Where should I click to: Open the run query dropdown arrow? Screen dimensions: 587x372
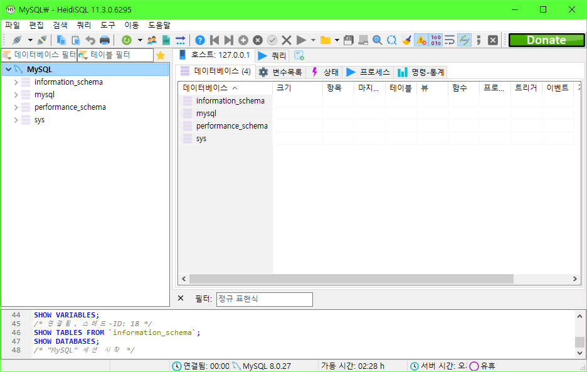[313, 40]
